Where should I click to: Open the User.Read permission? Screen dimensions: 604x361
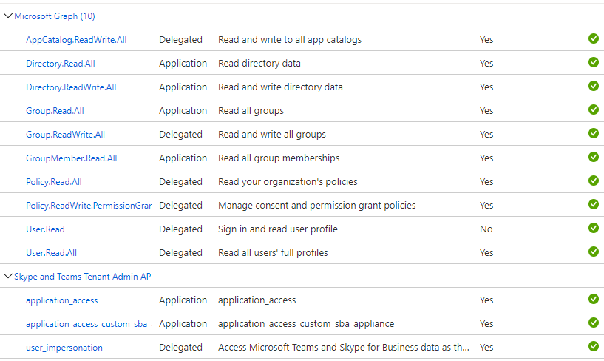click(45, 229)
